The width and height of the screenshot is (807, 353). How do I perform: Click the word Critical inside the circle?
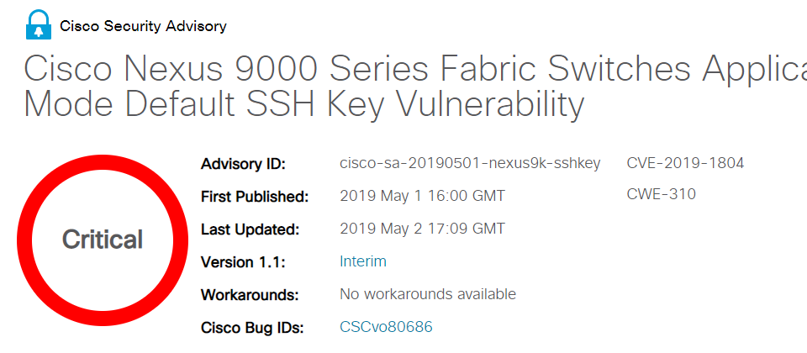(x=103, y=240)
